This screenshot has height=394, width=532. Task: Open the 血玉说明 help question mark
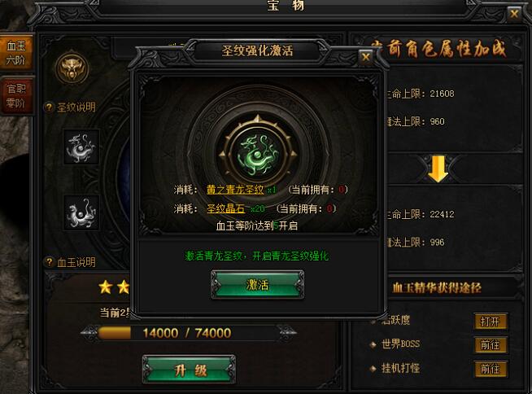(49, 262)
